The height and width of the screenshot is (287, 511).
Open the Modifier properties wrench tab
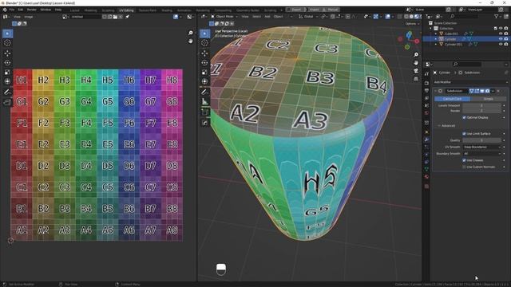426,140
